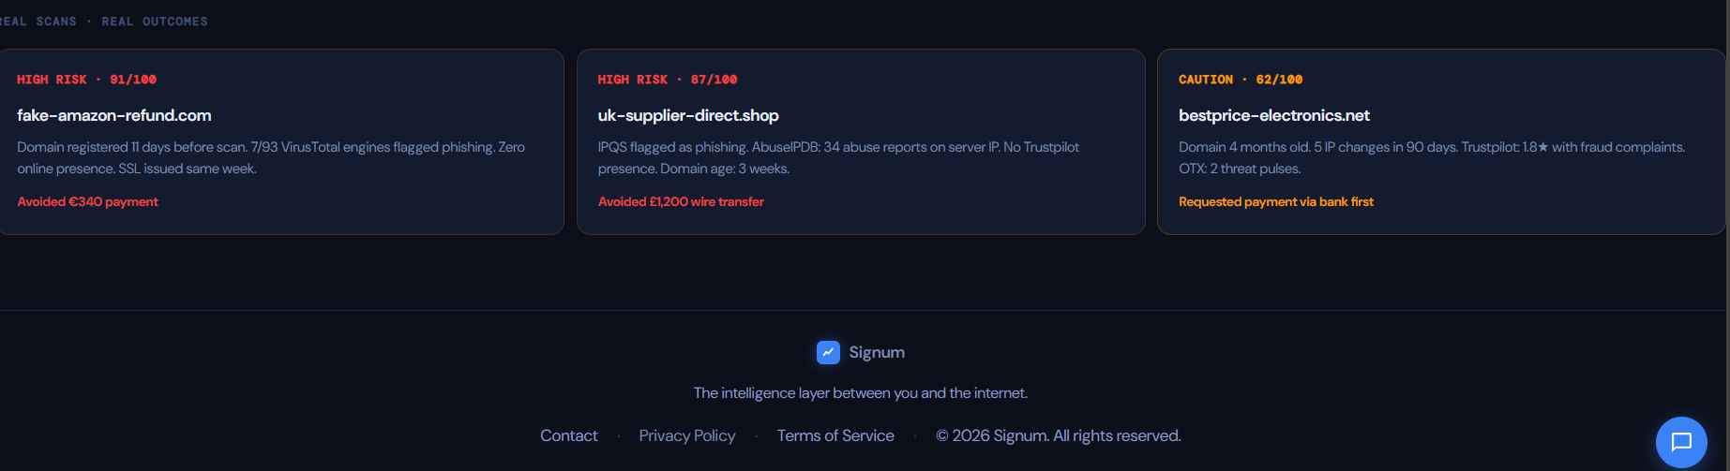
Task: Click the Trustpilot fraud complaints description
Action: click(1431, 157)
